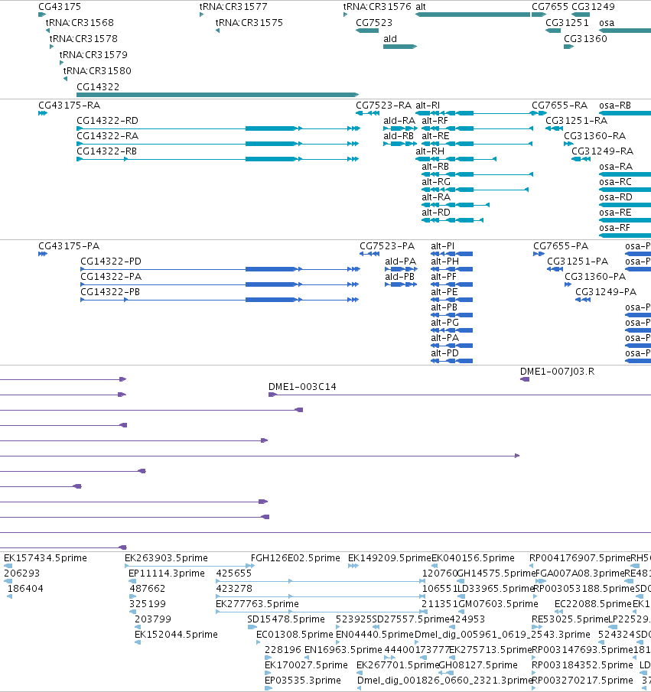Viewport: 651px width, 692px height.
Task: Open the tRNA:CR31576 gene label
Action: tap(377, 7)
